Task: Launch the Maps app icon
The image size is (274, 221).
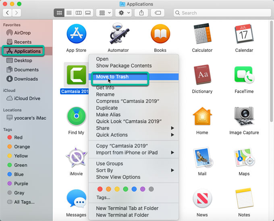Action: point(244,158)
